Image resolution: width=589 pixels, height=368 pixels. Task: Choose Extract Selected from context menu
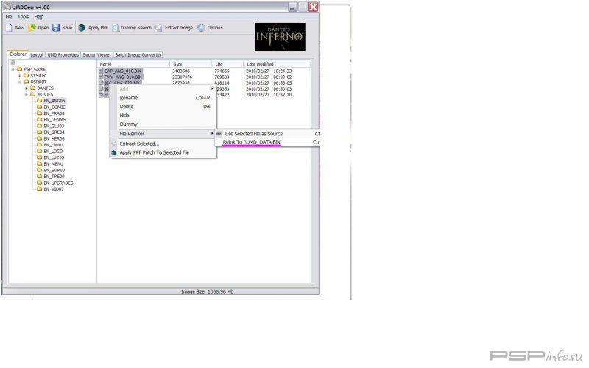tap(139, 144)
